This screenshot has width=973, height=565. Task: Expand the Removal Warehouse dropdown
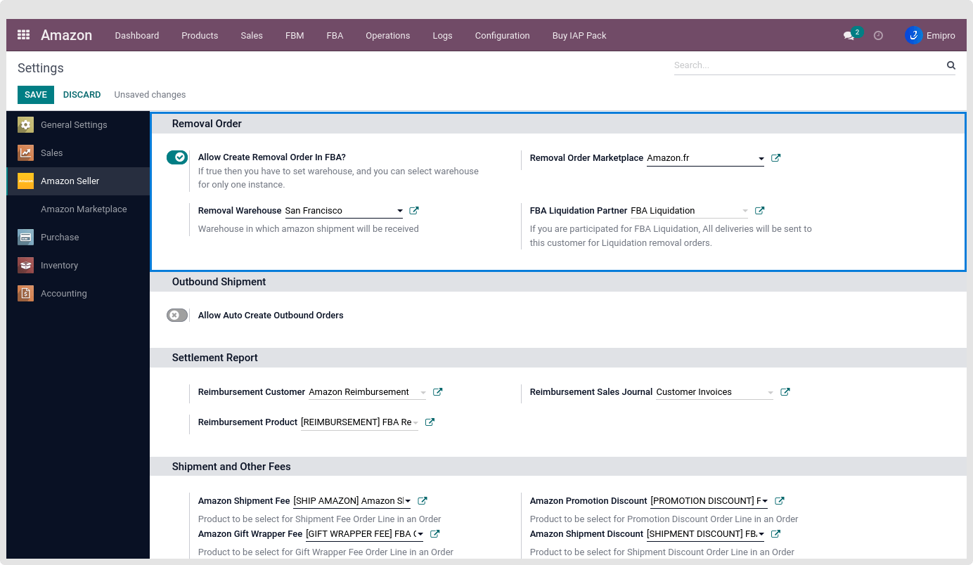click(399, 211)
